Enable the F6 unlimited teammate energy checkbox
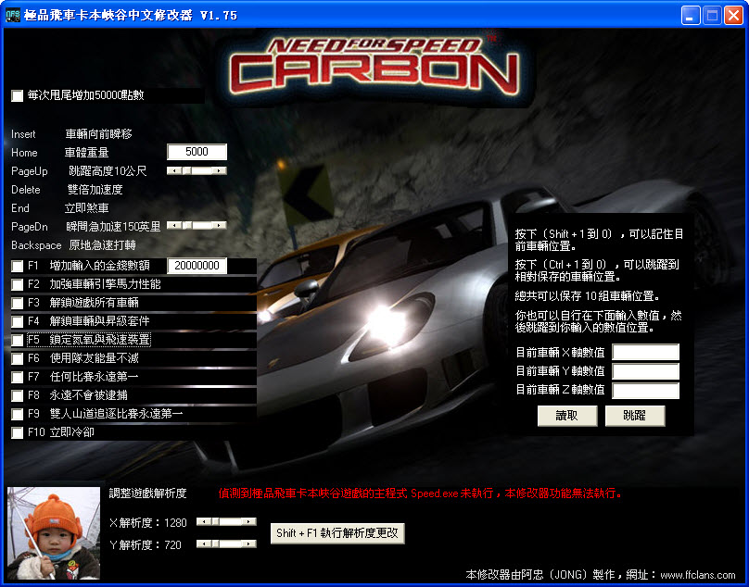The height and width of the screenshot is (587, 749). click(x=17, y=357)
